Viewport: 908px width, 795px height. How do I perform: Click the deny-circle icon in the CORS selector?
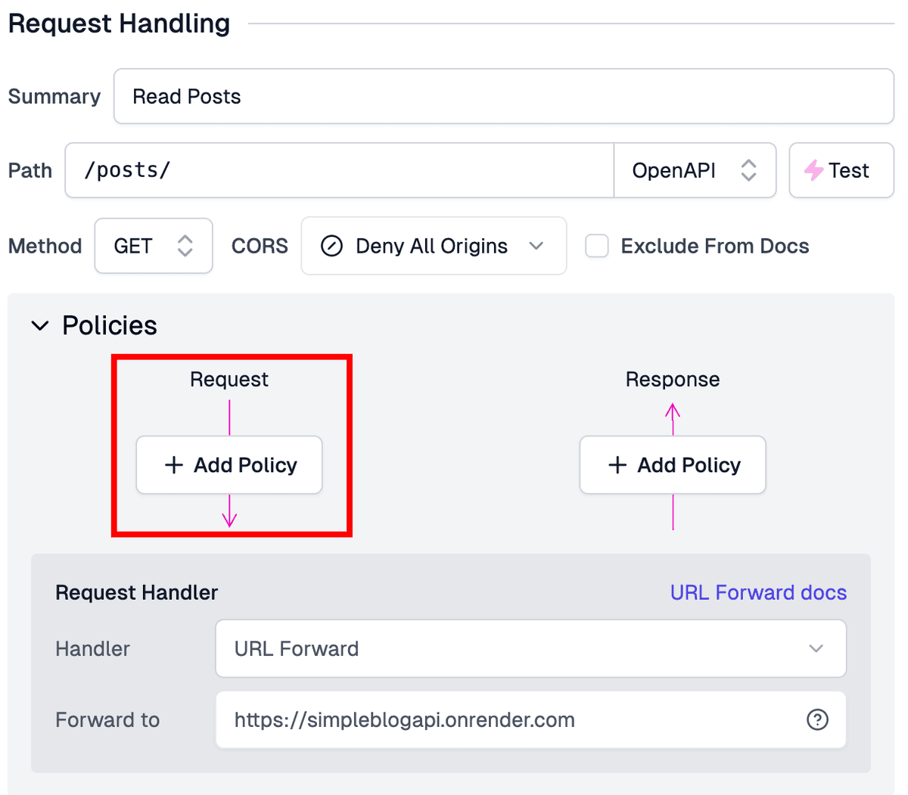331,246
